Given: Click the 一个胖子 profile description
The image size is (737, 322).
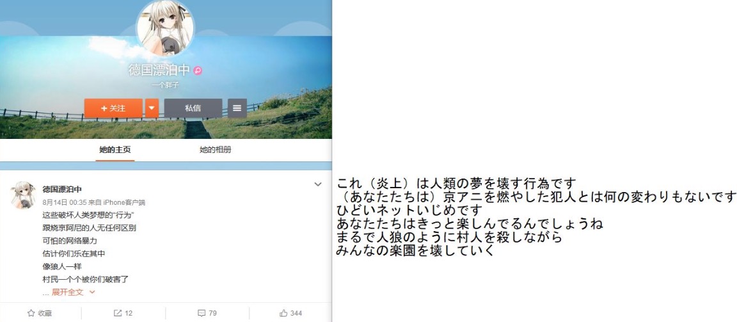Looking at the screenshot, I should pyautogui.click(x=165, y=86).
